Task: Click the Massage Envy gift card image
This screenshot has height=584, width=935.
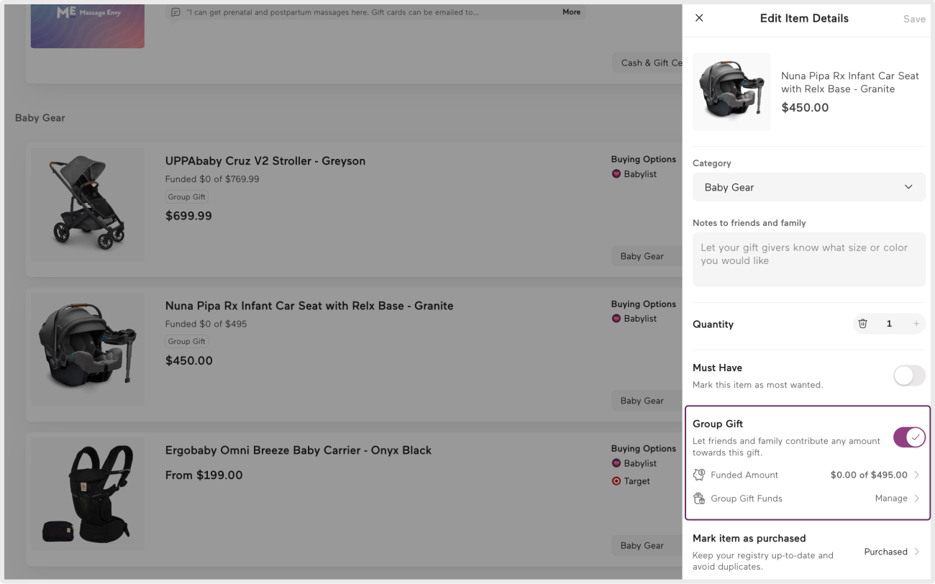Action: point(87,26)
